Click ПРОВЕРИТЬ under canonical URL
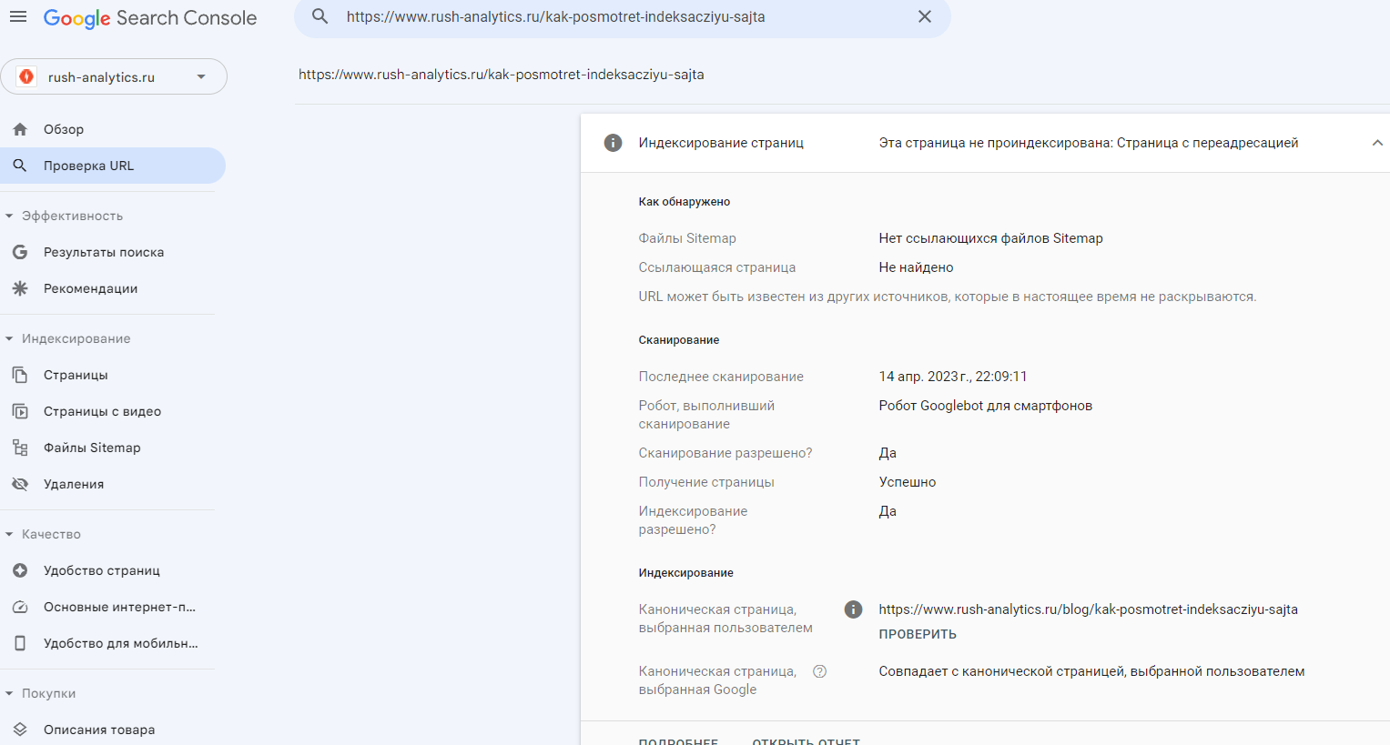The height and width of the screenshot is (745, 1390). point(917,634)
